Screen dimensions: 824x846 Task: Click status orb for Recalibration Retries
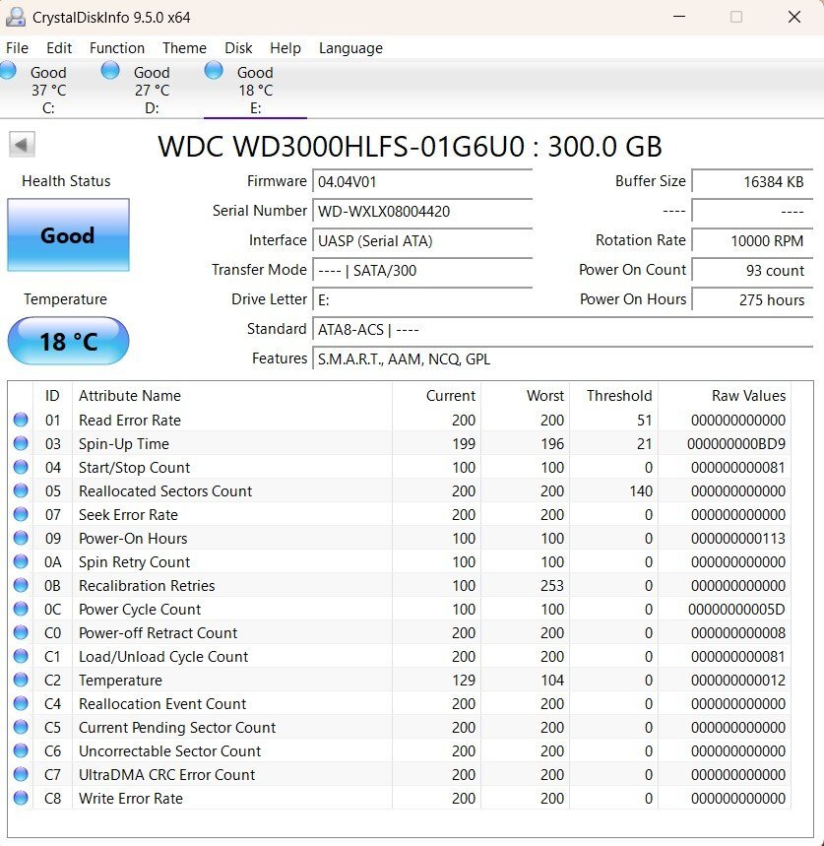[x=21, y=585]
